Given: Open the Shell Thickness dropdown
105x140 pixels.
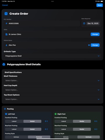Looking at the screenshot, I should [x=52, y=80].
